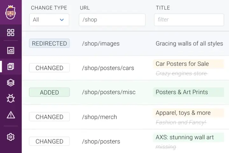The width and height of the screenshot is (229, 153).
Task: Select the pages documents icon
Action: click(11, 67)
